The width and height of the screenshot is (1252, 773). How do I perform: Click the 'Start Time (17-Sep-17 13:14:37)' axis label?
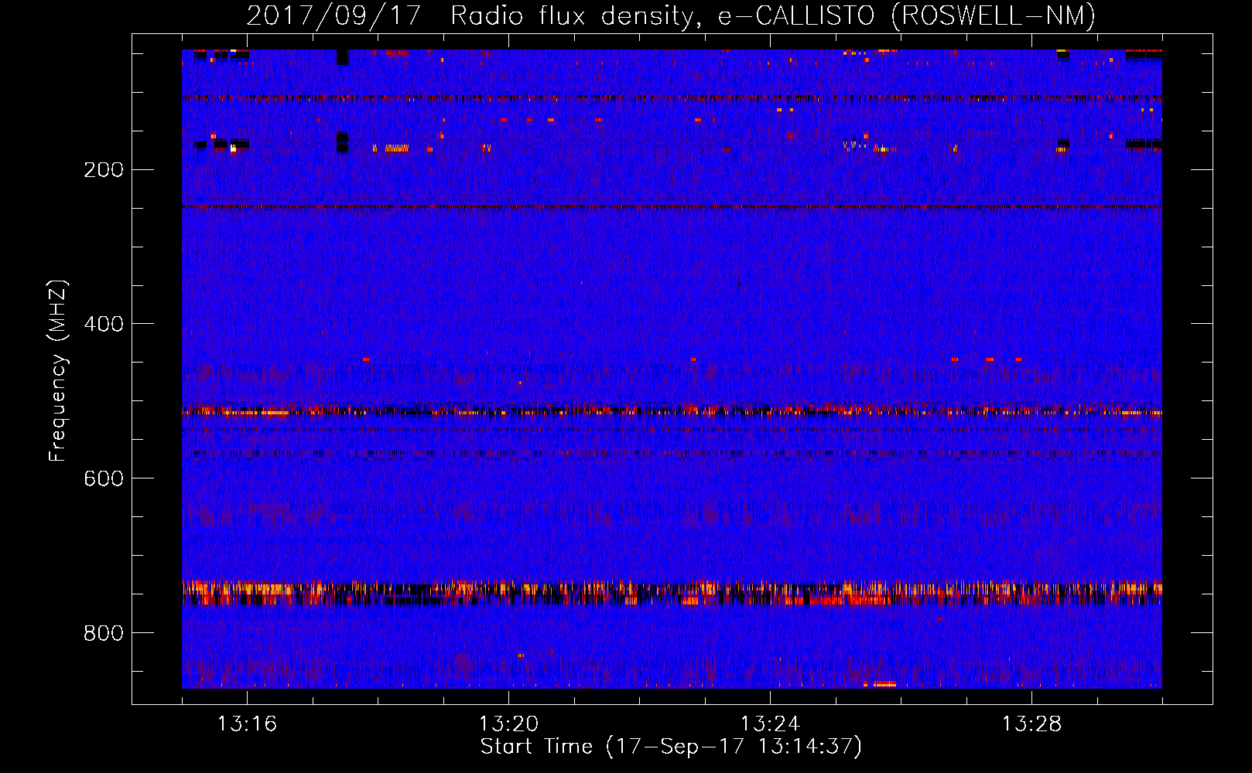tap(671, 747)
